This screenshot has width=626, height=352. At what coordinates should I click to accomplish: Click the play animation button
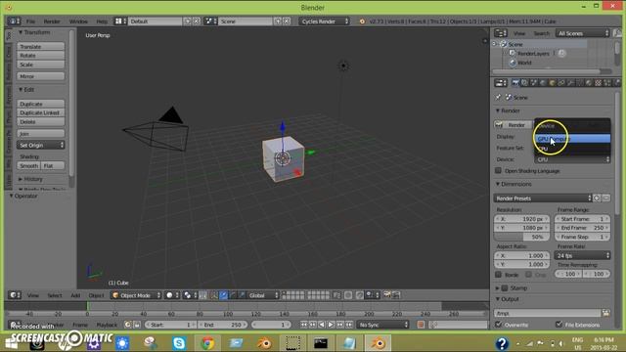pyautogui.click(x=331, y=325)
